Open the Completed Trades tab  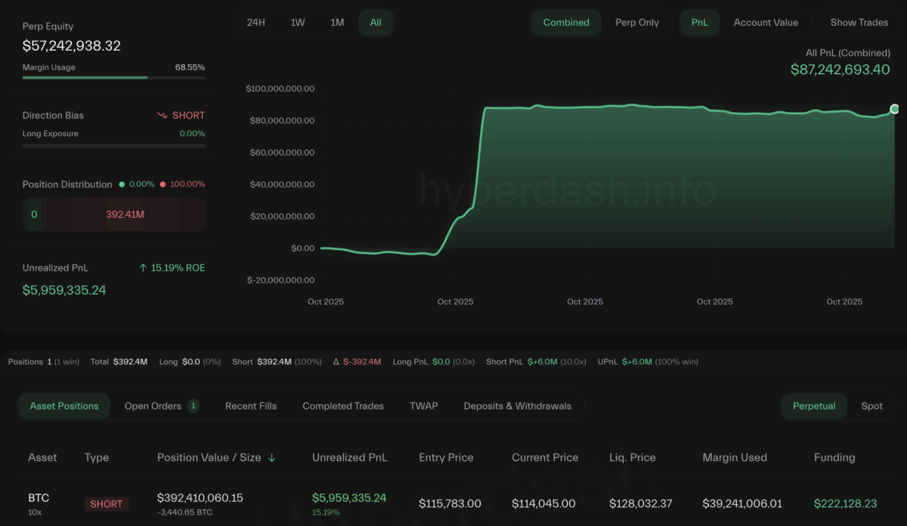click(343, 406)
